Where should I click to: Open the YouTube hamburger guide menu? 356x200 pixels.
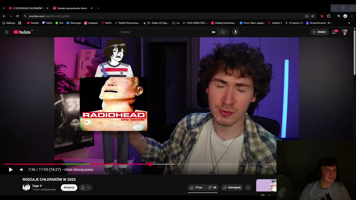7,32
